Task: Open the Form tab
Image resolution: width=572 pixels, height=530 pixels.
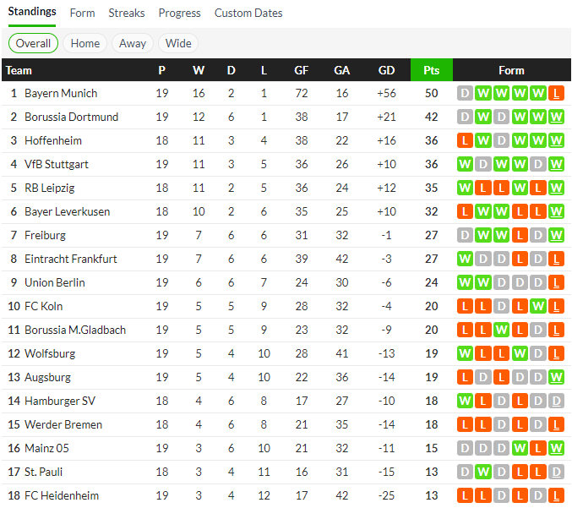Action: pos(82,13)
